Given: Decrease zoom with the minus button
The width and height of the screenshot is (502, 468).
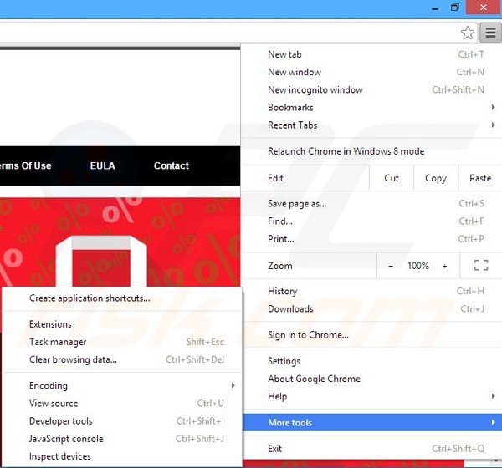Looking at the screenshot, I should [x=391, y=266].
